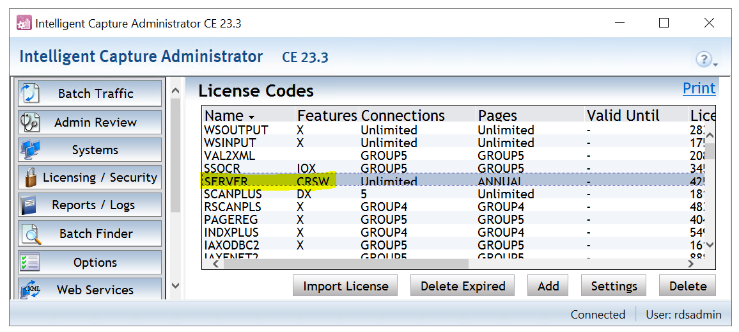The image size is (739, 332).
Task: Click the Connected status text
Action: click(x=598, y=315)
